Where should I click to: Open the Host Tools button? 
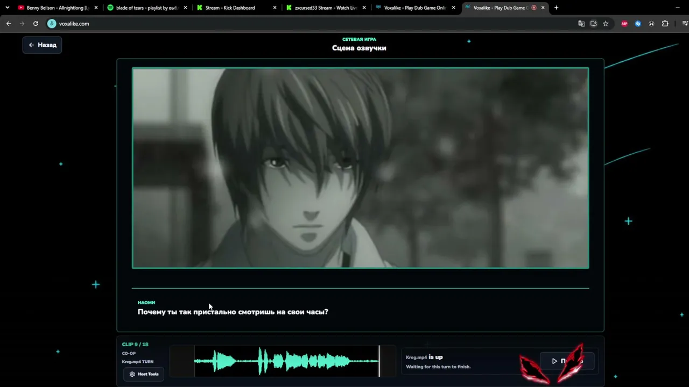point(144,374)
